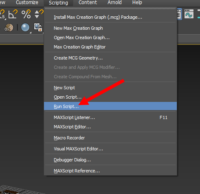The image size is (200, 194).
Task: Toggle the Angle Snap icon
Action: point(13,14)
